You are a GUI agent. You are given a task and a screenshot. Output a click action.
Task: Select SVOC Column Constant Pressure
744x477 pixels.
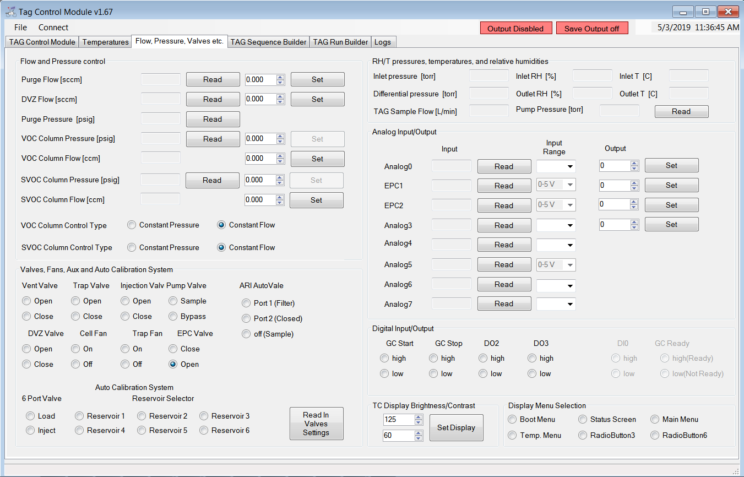pyautogui.click(x=164, y=247)
